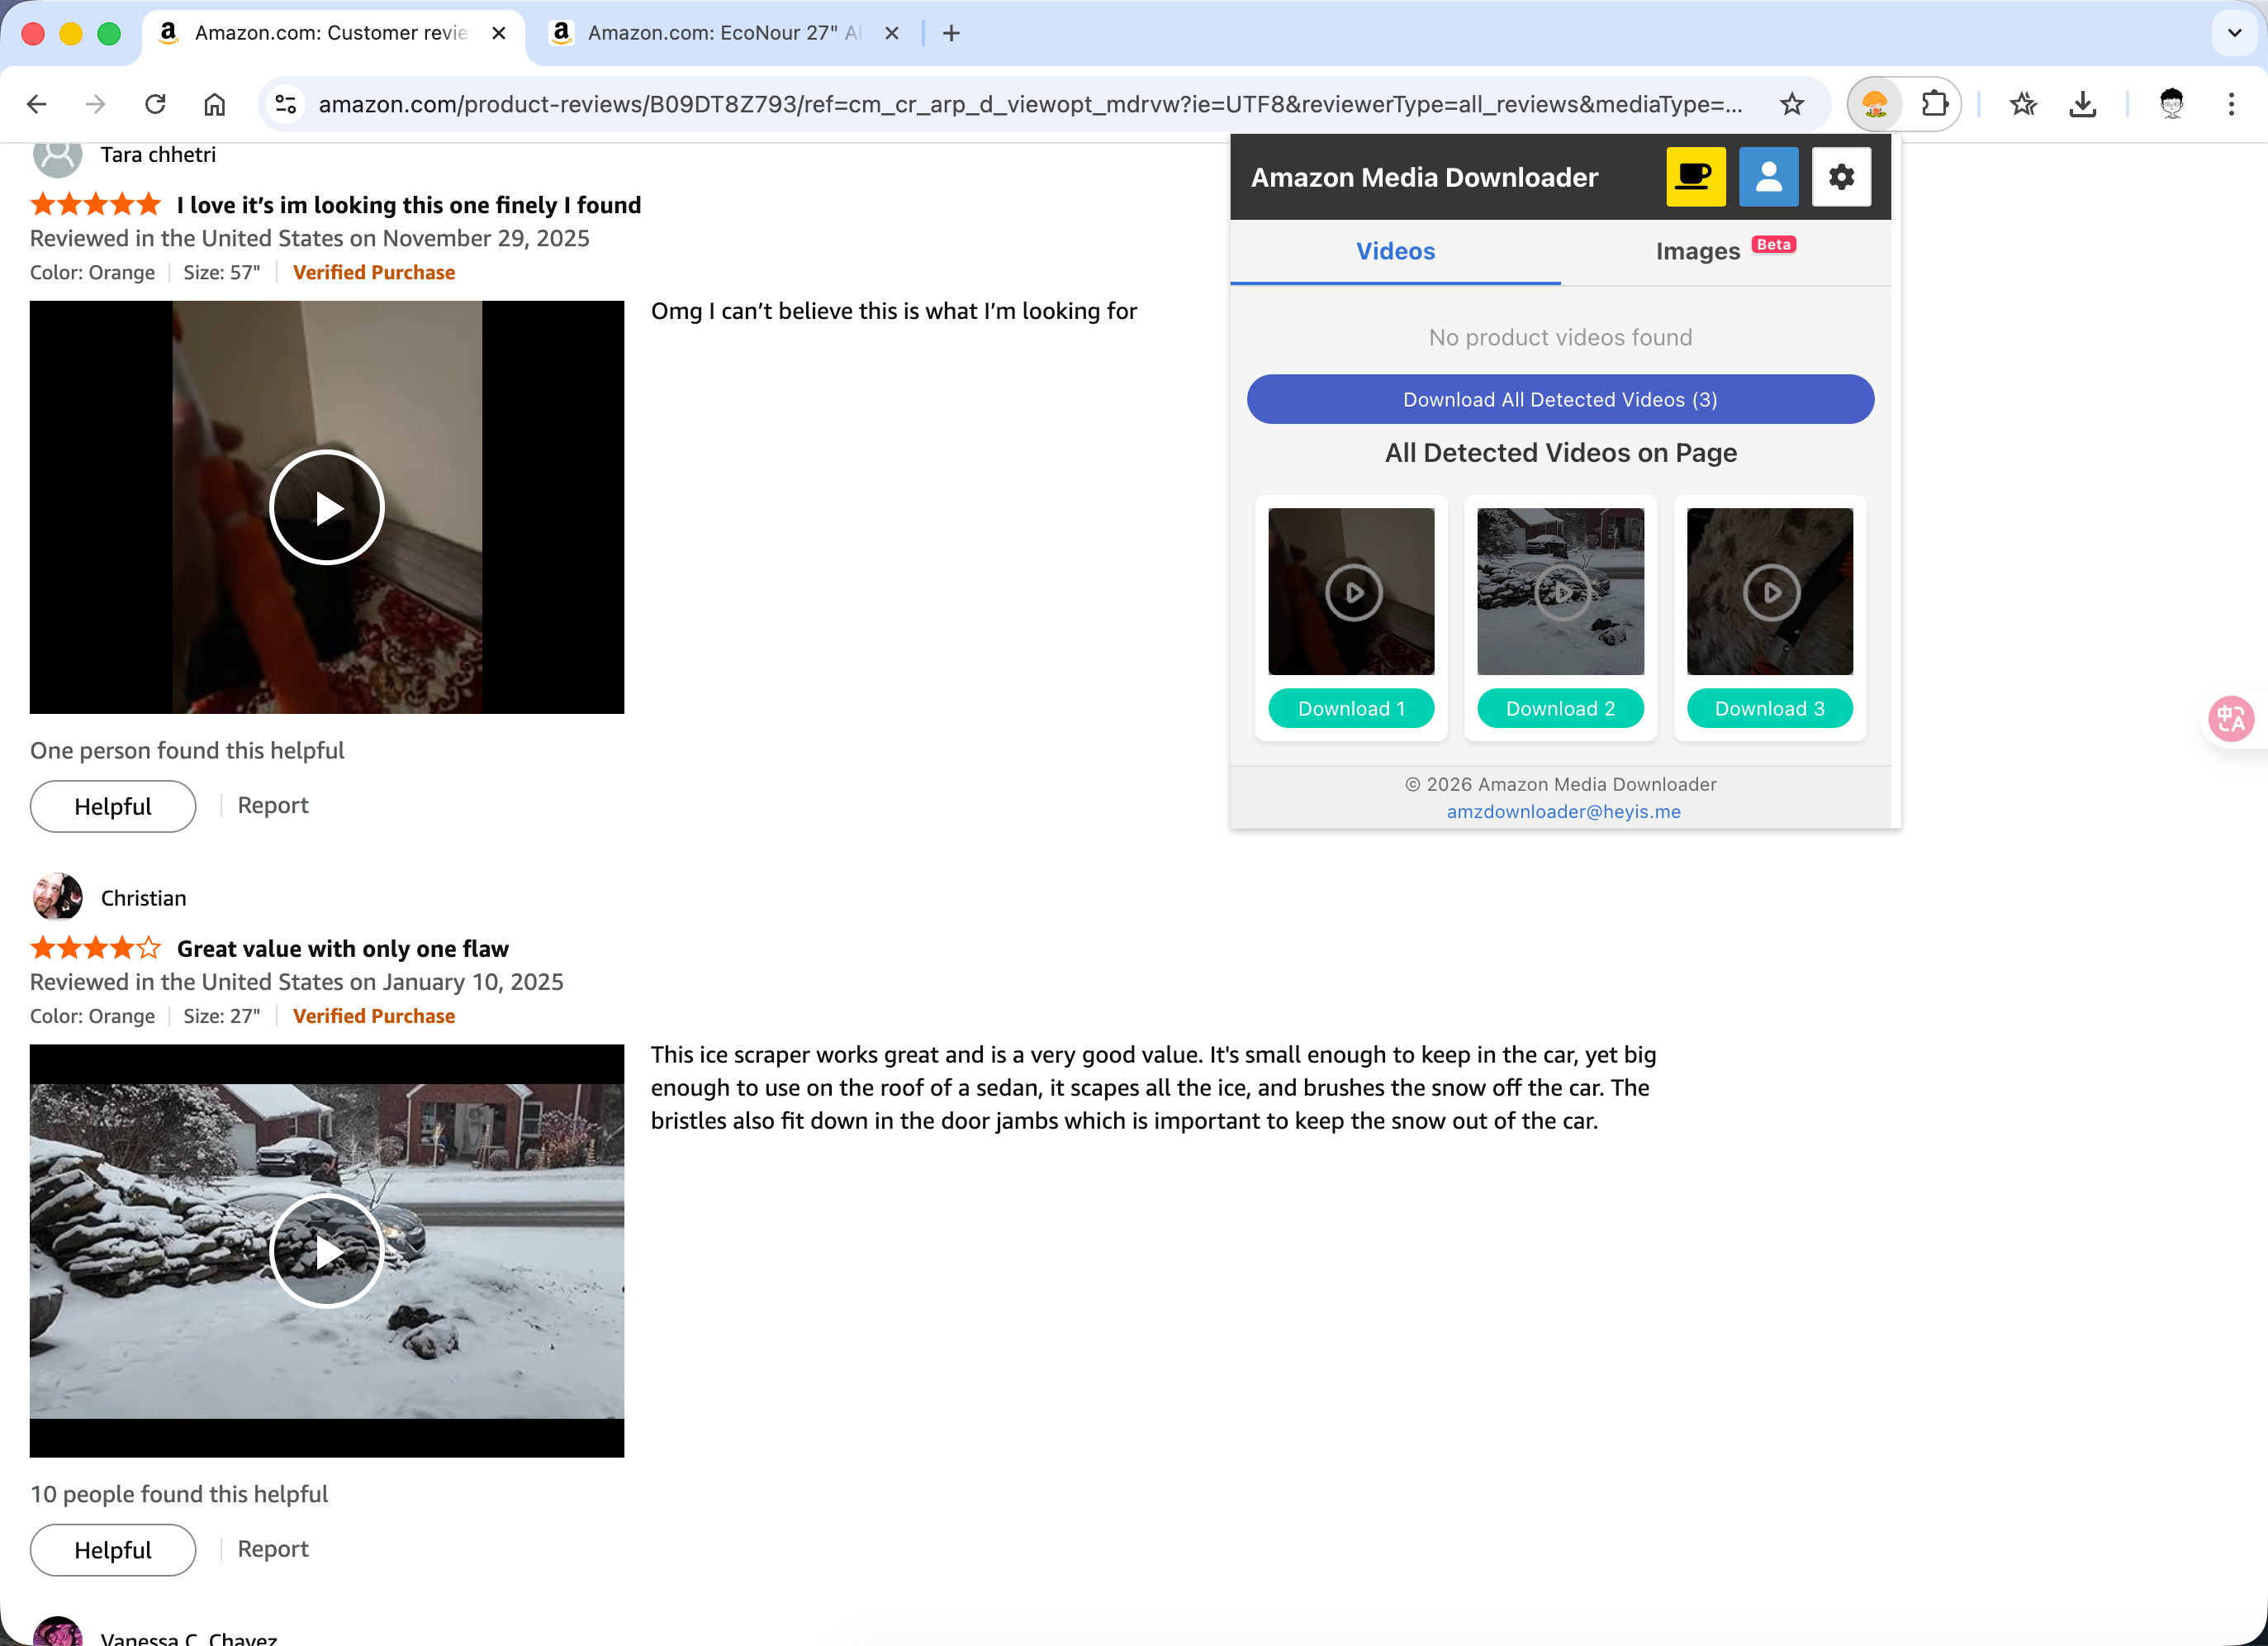Open browser Downloads from the toolbar

(2083, 103)
